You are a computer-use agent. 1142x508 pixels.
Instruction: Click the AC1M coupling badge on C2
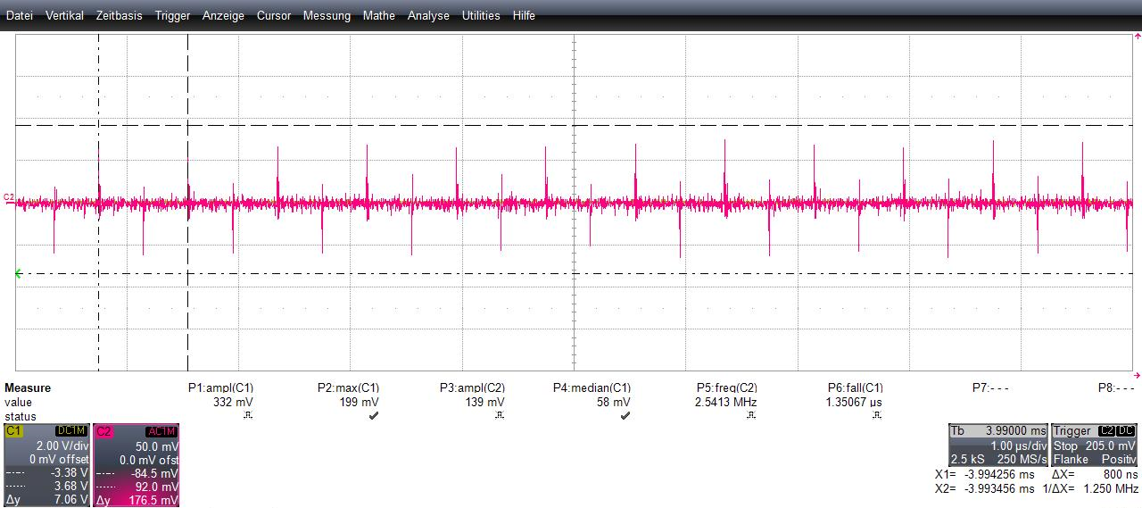coord(161,431)
